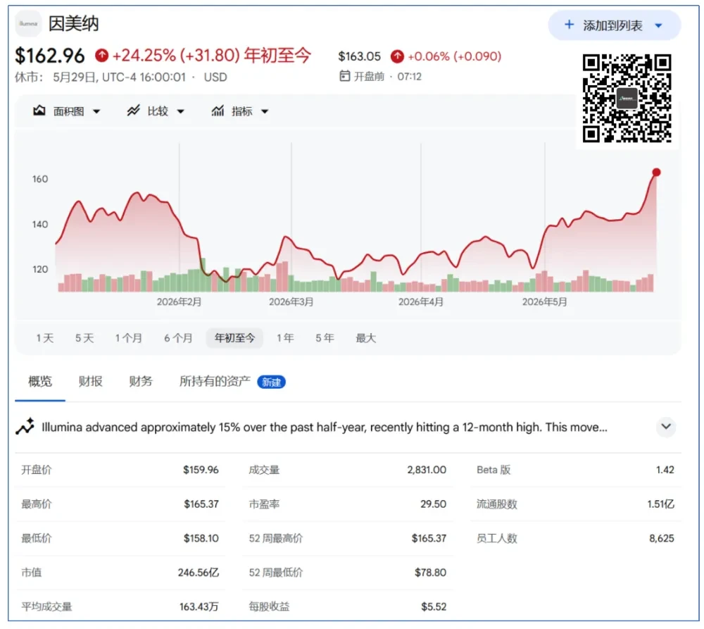Click the red endpoint dot on chart

coord(656,172)
